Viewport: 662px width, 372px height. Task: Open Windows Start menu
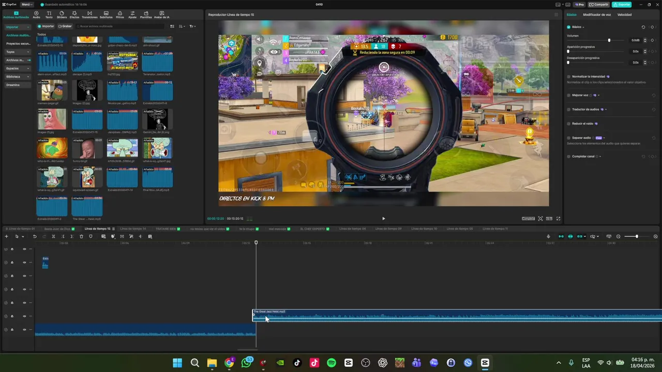click(177, 363)
